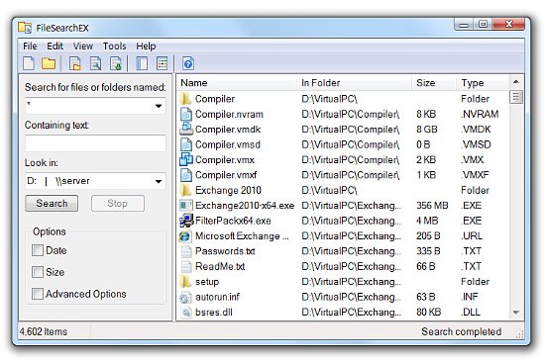Click the Compiler.vmxf file icon
The width and height of the screenshot is (545, 364).
[x=186, y=175]
